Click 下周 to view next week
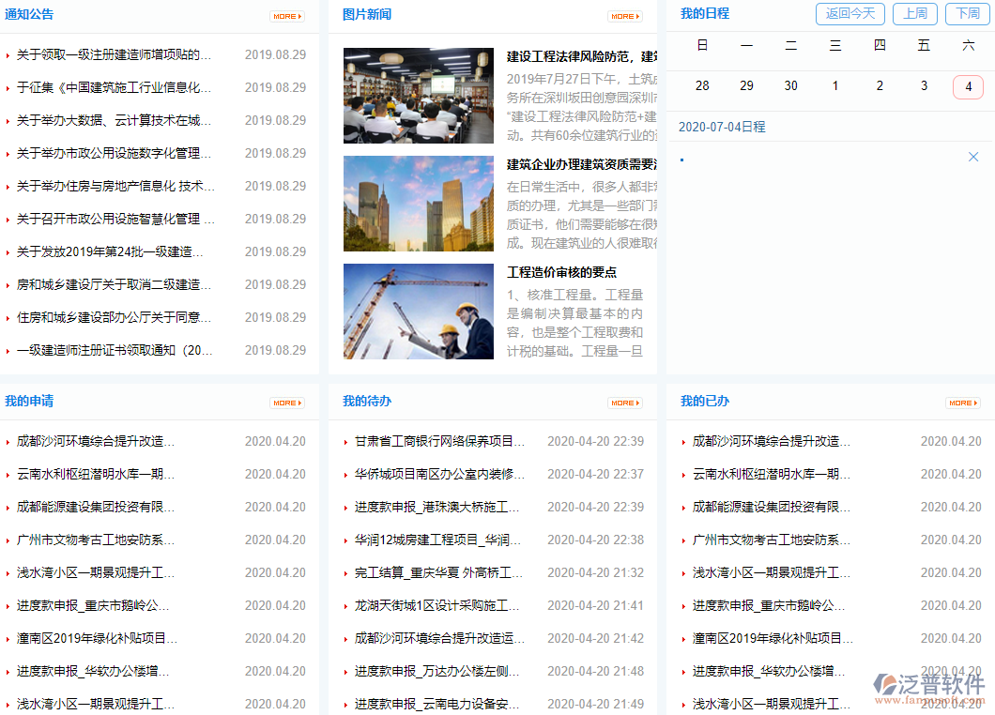Image resolution: width=995 pixels, height=715 pixels. tap(966, 14)
